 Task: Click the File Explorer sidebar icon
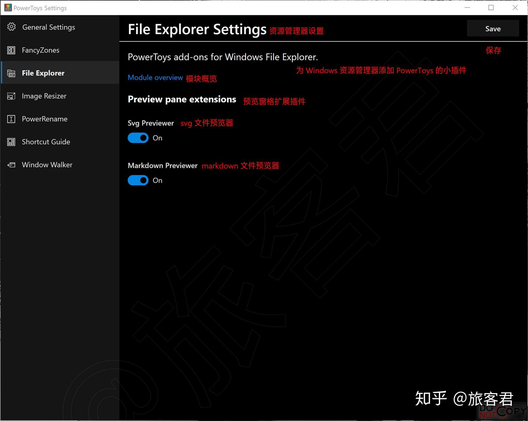pyautogui.click(x=11, y=73)
